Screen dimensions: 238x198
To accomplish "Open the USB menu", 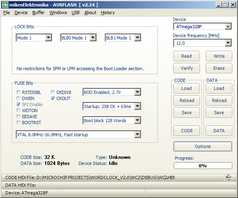I will point(76,13).
